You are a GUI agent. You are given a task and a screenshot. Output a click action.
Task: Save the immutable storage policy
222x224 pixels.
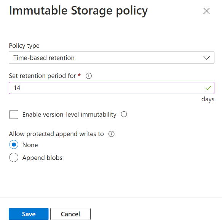coord(29,214)
